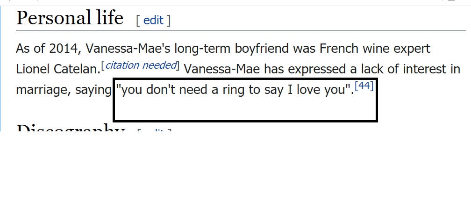Click the closing bracket after the edit link
This screenshot has width=471, height=215.
[169, 21]
